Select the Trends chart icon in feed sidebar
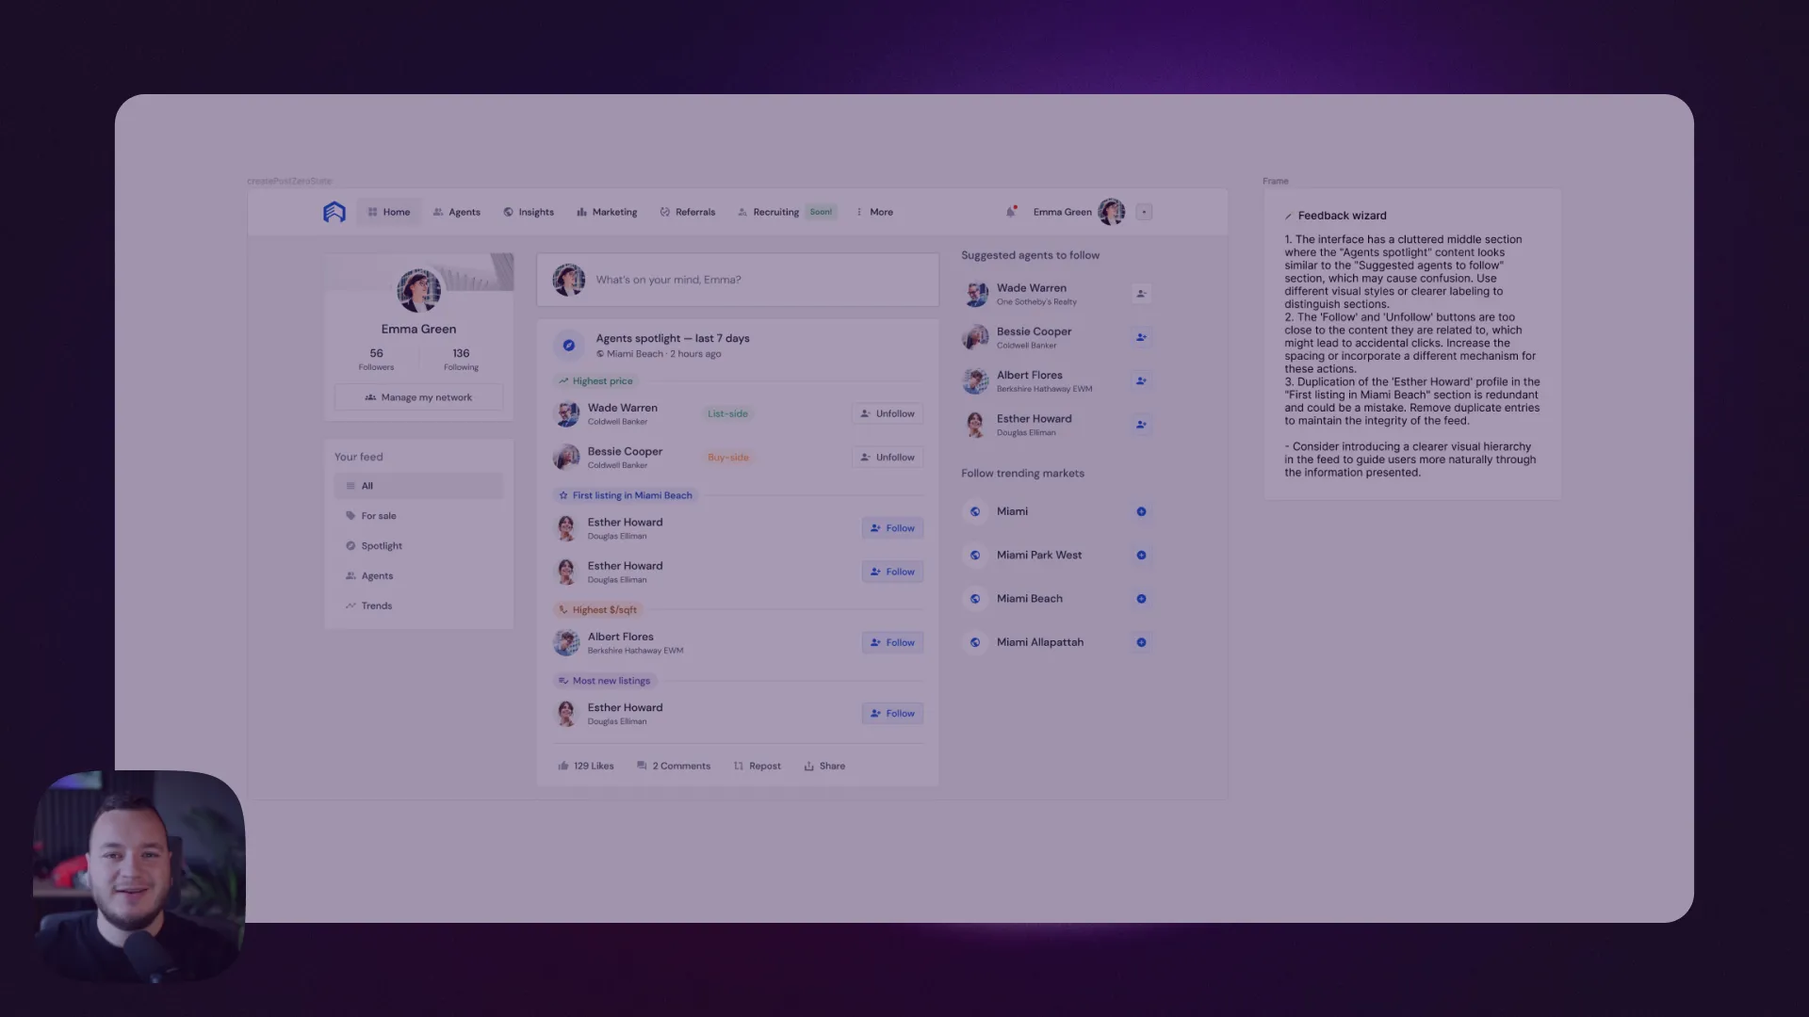The image size is (1809, 1017). (349, 605)
